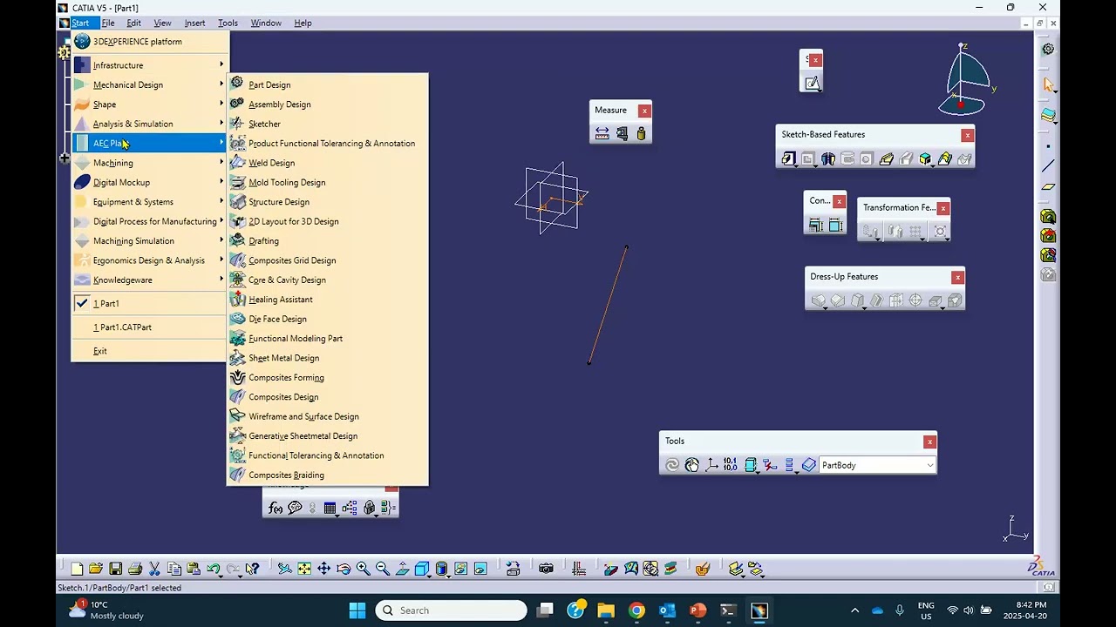Pick the Solid Combine tool icon
This screenshot has width=1116, height=627.
pyautogui.click(x=925, y=158)
